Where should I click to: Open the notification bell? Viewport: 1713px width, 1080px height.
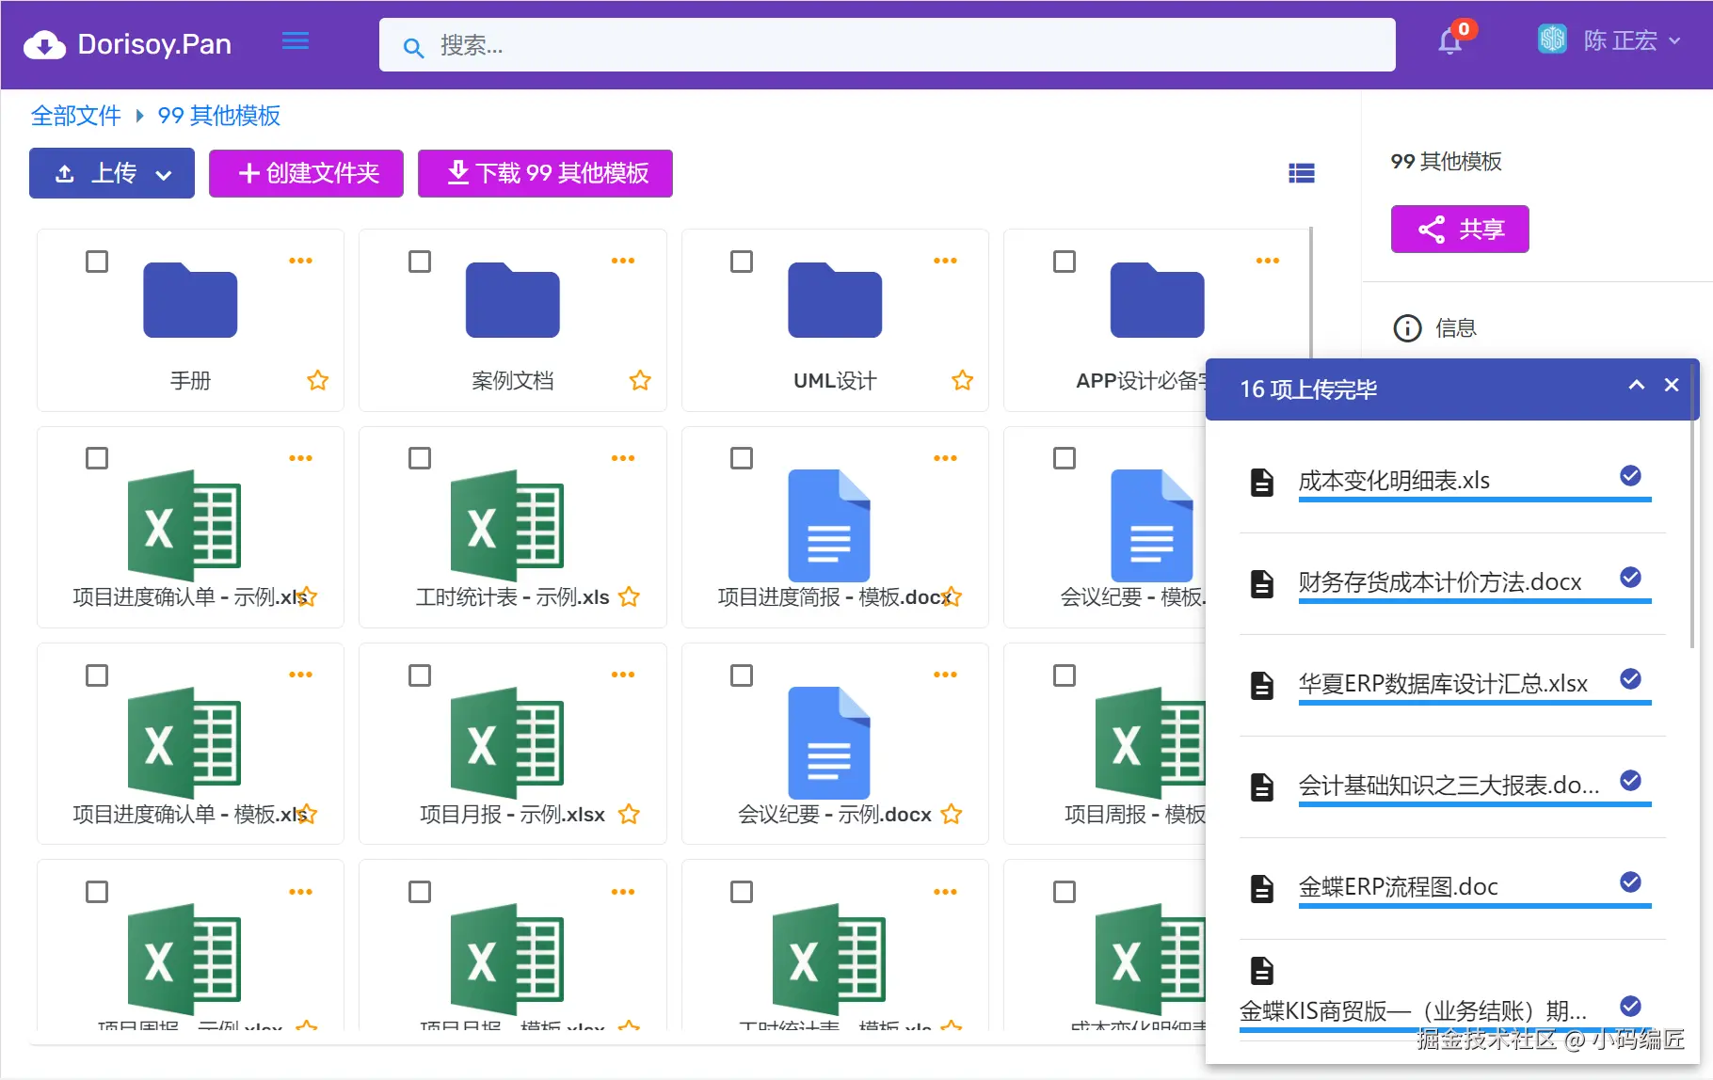1449,42
